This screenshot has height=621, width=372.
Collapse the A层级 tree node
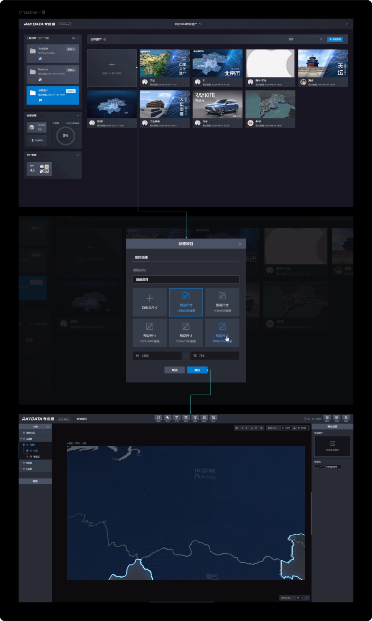coord(21,439)
